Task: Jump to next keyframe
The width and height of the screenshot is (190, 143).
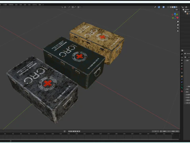Action: 77,131
